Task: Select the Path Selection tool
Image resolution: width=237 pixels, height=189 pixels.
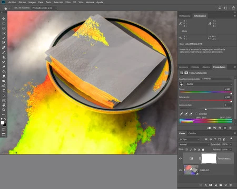Action: click(4, 96)
